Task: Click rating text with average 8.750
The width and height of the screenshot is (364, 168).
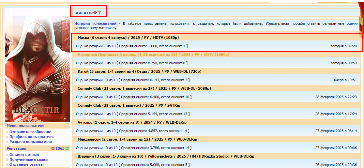Action: point(132,63)
